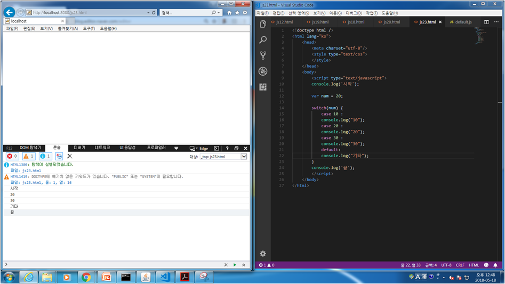Open the VS Code Explorer panel
Image resolution: width=505 pixels, height=284 pixels.
(263, 24)
